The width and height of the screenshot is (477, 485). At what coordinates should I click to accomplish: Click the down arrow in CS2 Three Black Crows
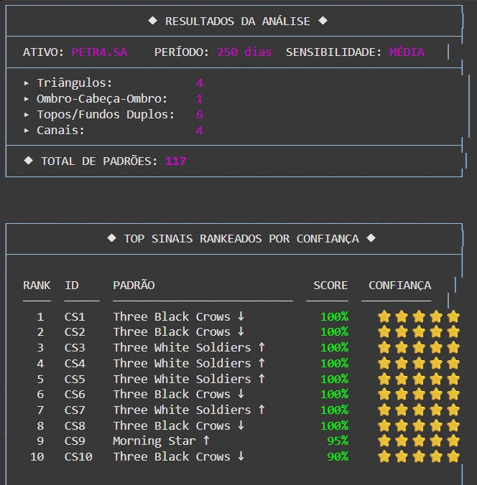click(x=241, y=332)
